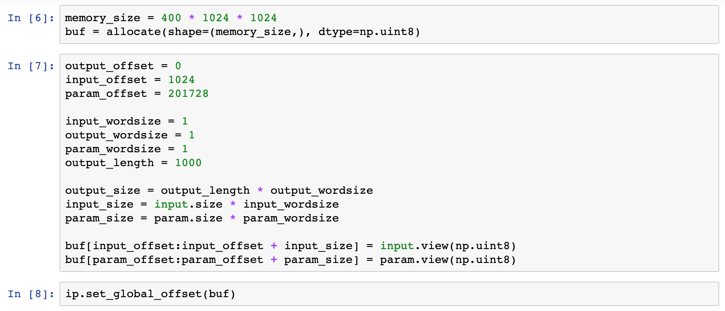Click the param_wordsize = 1 line
Viewport: 725px width, 311px height.
[x=126, y=149]
